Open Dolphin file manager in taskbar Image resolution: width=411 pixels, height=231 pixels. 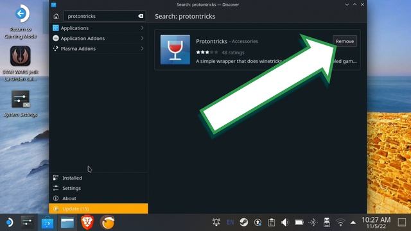tap(67, 223)
